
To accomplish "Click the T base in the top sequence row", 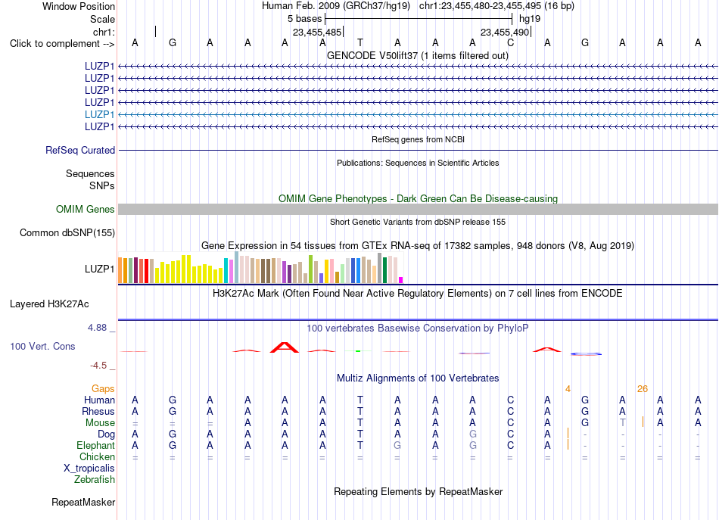I will (x=360, y=42).
